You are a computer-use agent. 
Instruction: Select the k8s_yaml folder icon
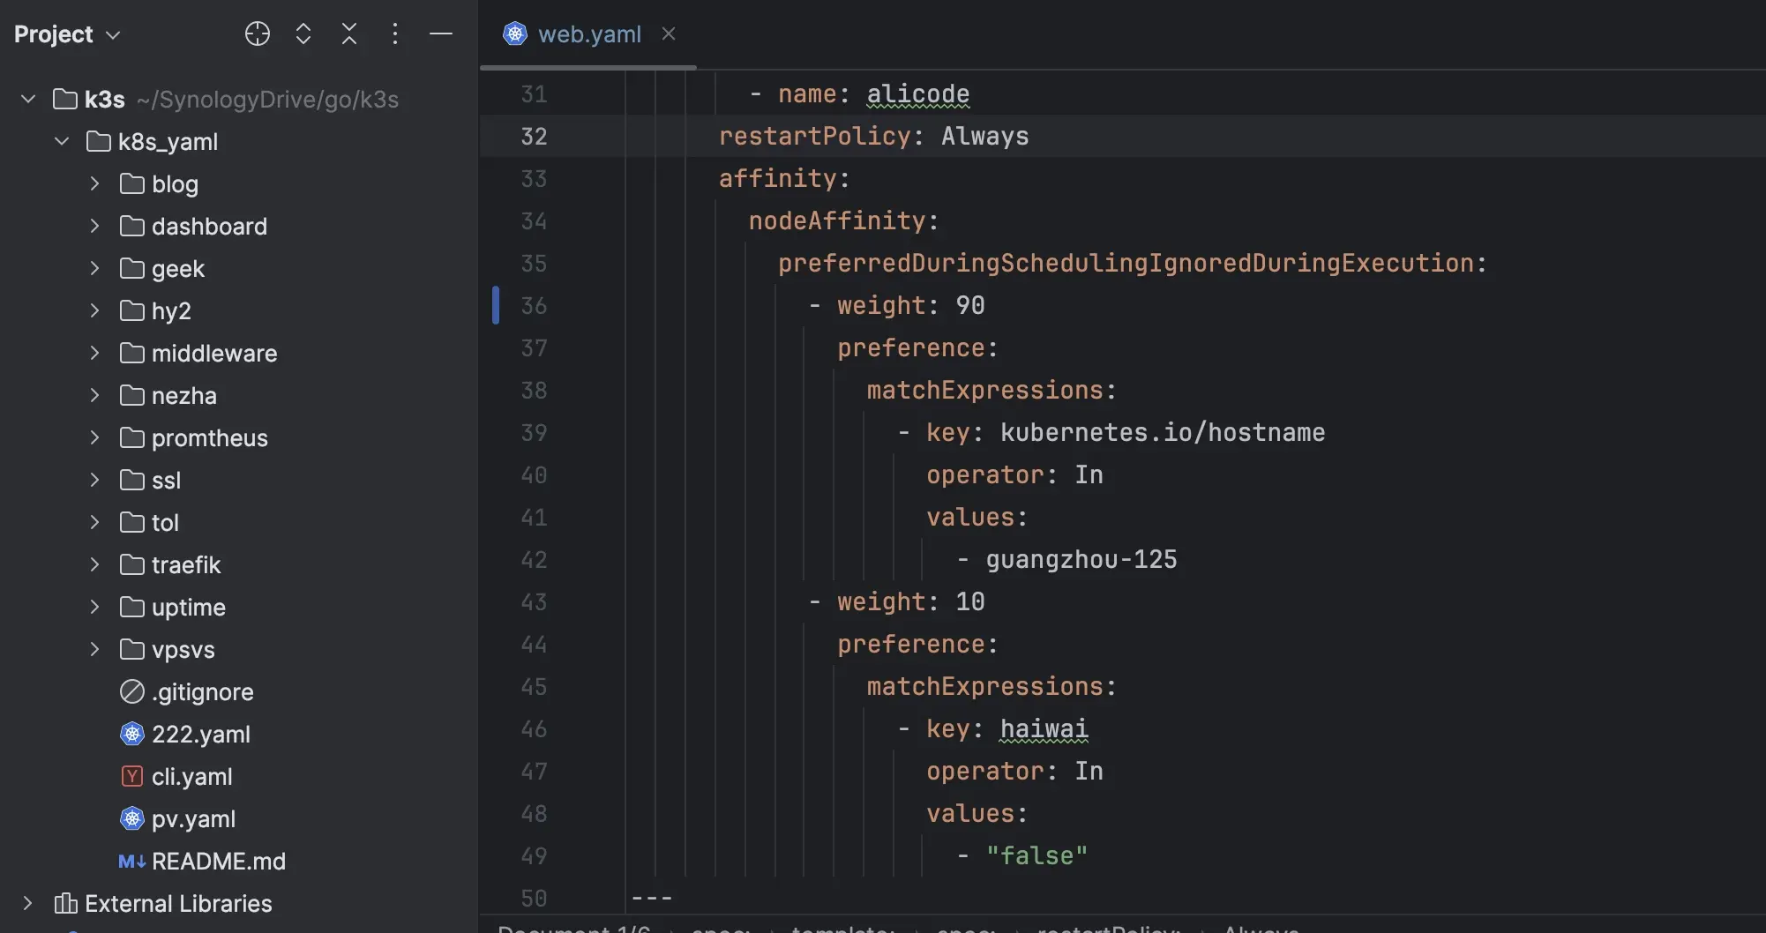(98, 141)
